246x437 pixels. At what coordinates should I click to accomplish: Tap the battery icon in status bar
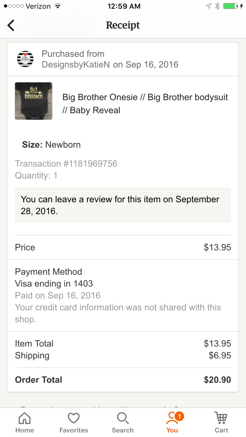coord(230,6)
